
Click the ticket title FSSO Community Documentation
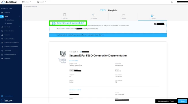tap(98, 56)
